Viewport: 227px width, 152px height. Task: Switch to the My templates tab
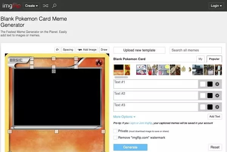click(x=201, y=59)
